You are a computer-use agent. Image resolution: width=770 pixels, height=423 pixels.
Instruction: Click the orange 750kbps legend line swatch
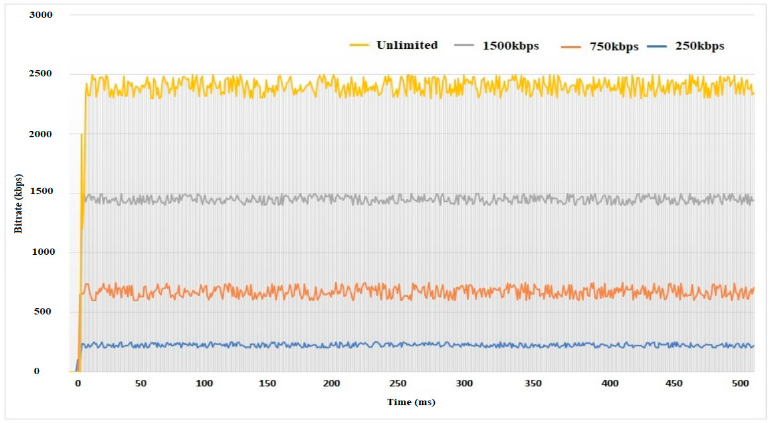(x=571, y=47)
